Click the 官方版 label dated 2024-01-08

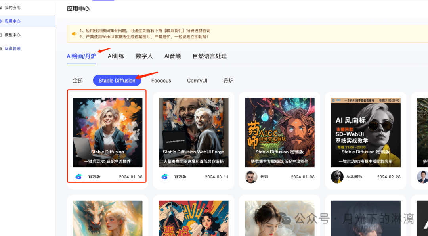tap(94, 177)
